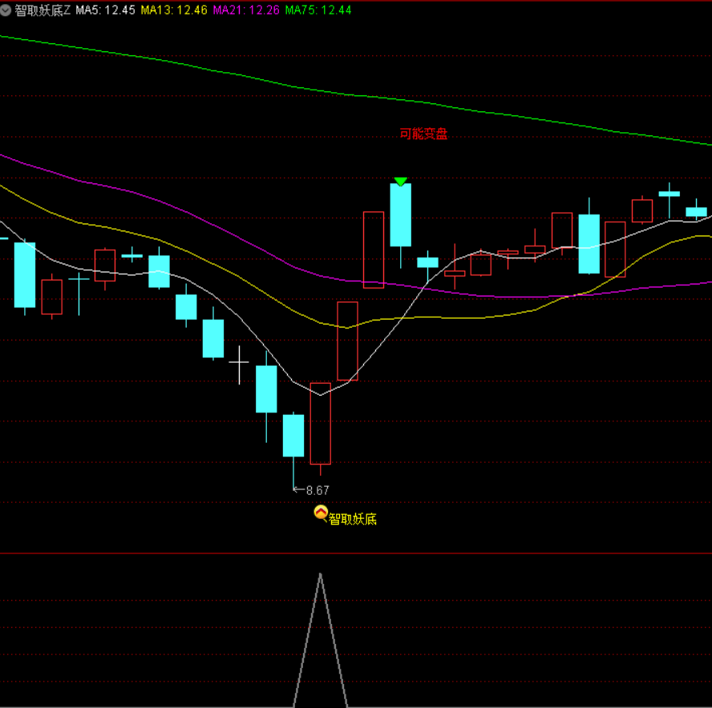Click the cyan candle under the green triangle
The image size is (712, 708).
pos(401,215)
